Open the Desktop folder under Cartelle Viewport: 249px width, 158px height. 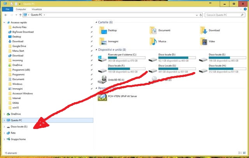[x=108, y=30]
